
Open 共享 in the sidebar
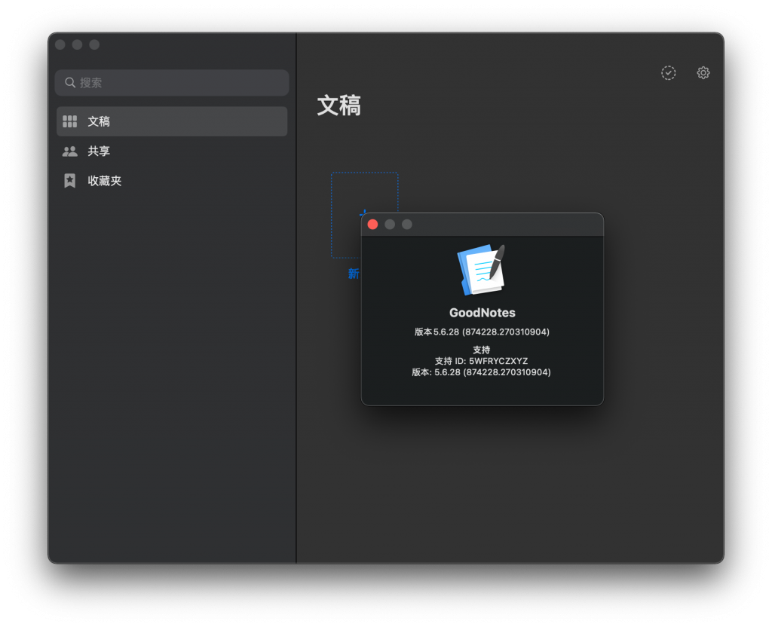click(x=171, y=151)
